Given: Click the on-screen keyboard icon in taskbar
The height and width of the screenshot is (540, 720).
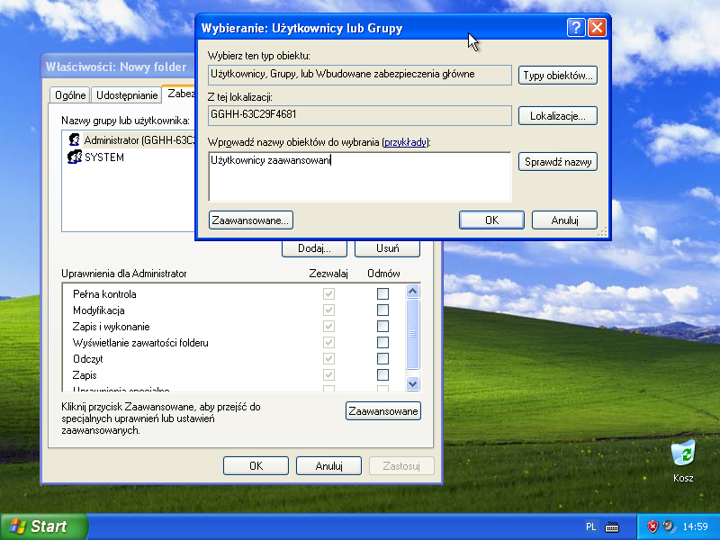Looking at the screenshot, I should tap(613, 526).
